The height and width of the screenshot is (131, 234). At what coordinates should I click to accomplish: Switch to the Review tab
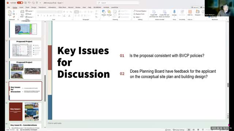pos(78,7)
